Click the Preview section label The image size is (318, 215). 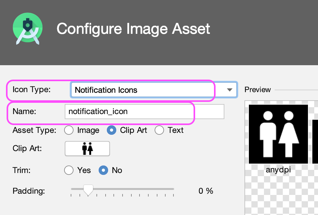tap(257, 90)
